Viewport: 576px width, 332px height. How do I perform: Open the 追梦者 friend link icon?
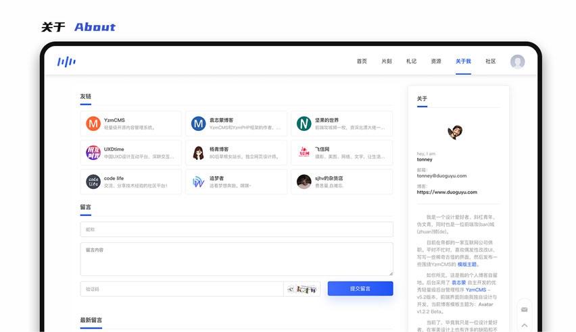click(x=198, y=182)
